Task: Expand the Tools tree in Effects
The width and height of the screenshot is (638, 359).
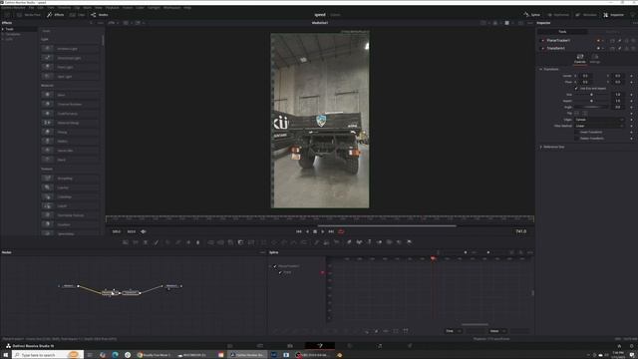Action: pos(3,29)
